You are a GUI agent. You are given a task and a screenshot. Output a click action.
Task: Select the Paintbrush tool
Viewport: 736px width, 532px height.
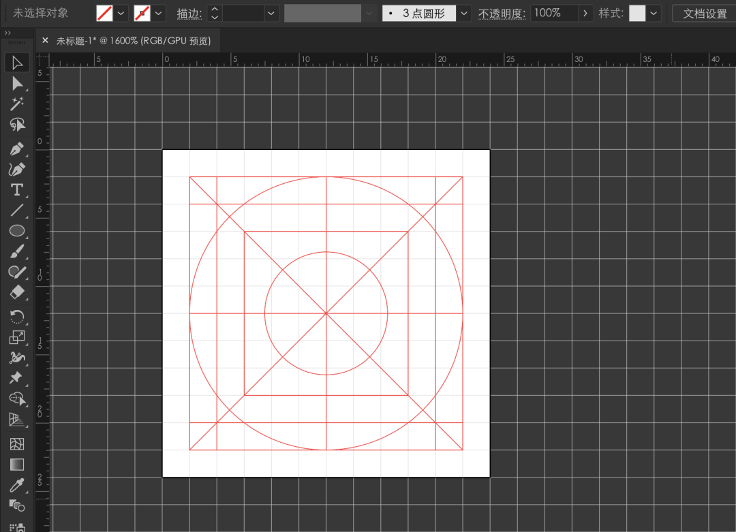[17, 252]
